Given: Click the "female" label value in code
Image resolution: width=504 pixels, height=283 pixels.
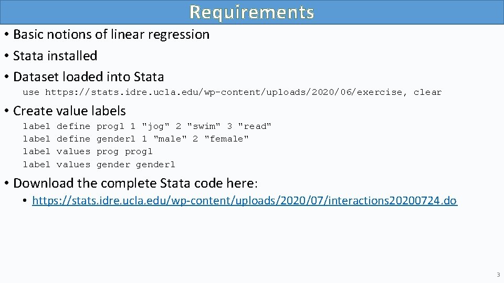Looking at the screenshot, I should (x=226, y=139).
